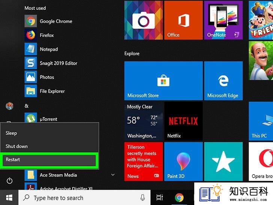Open File Explorer from Most used

coord(70,91)
